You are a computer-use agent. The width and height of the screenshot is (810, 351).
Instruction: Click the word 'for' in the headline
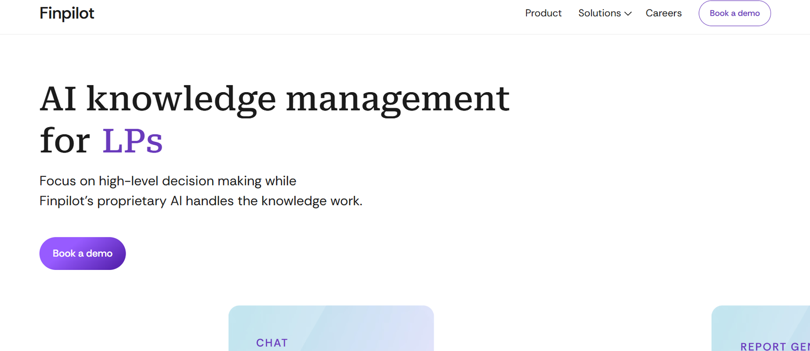(x=65, y=141)
